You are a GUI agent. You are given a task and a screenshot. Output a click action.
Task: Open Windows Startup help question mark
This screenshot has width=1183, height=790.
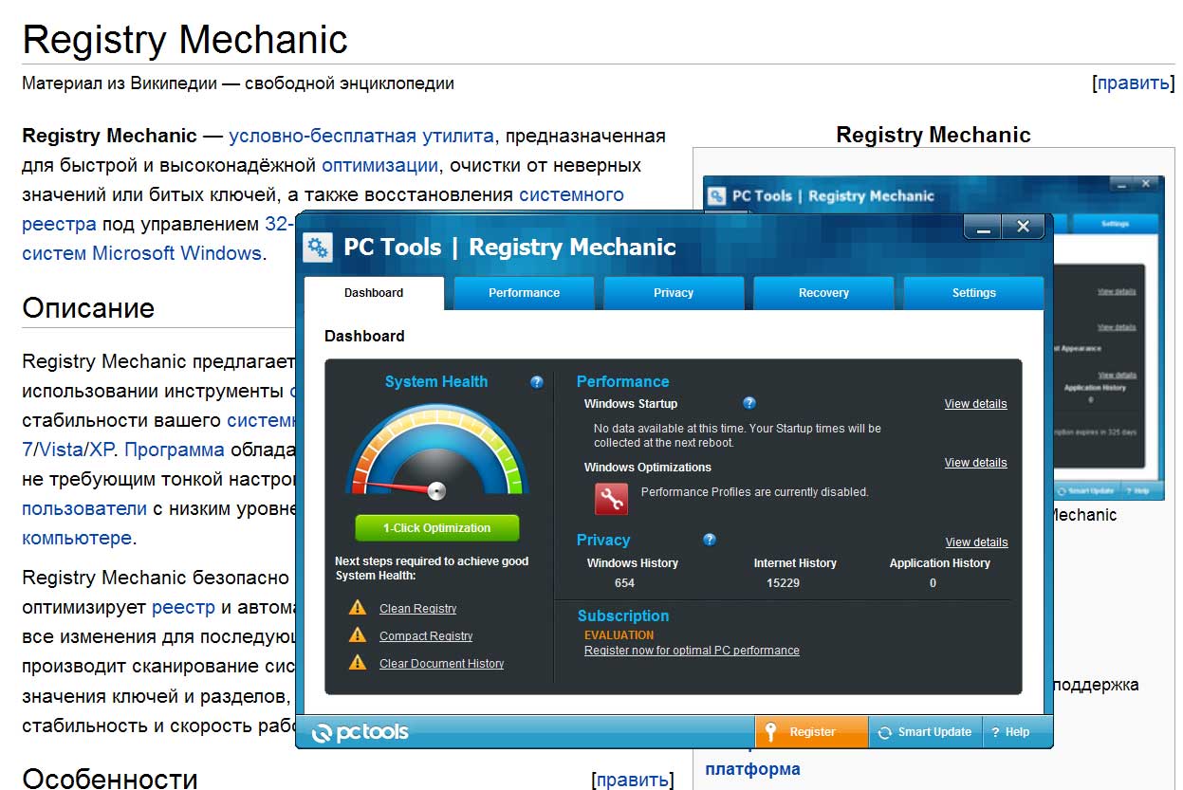[x=749, y=403]
